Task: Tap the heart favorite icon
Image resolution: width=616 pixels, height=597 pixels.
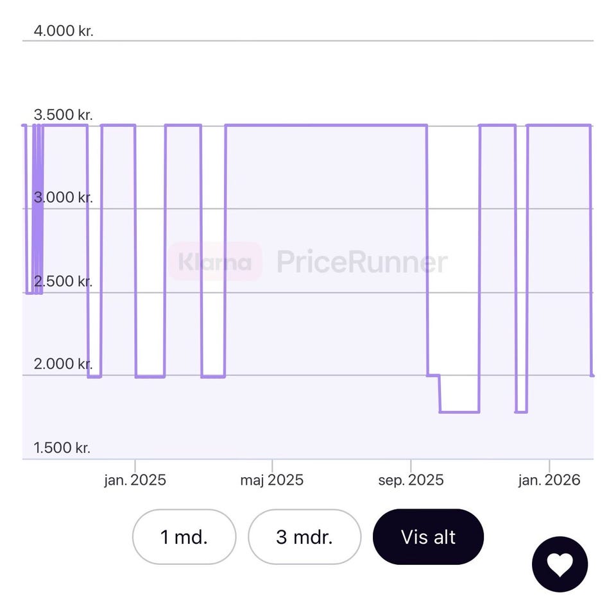Action: point(559,564)
